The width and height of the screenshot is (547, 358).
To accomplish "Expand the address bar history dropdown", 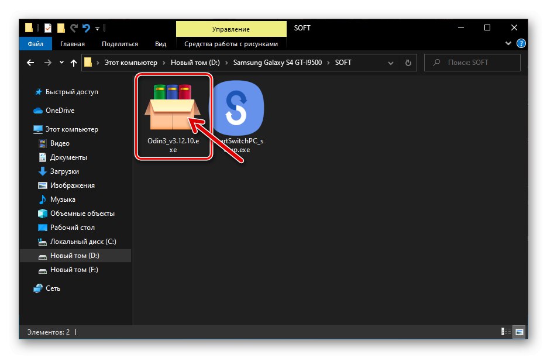I will click(391, 63).
